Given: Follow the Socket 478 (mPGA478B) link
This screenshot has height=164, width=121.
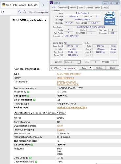Looking at the screenshot, I should tap(72, 108).
